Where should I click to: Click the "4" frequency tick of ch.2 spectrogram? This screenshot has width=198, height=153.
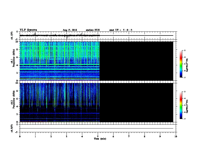[17, 106]
